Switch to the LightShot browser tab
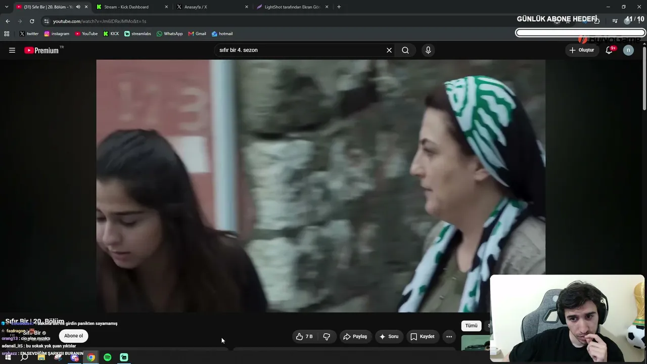Viewport: 647px width, 364px height. (x=292, y=7)
